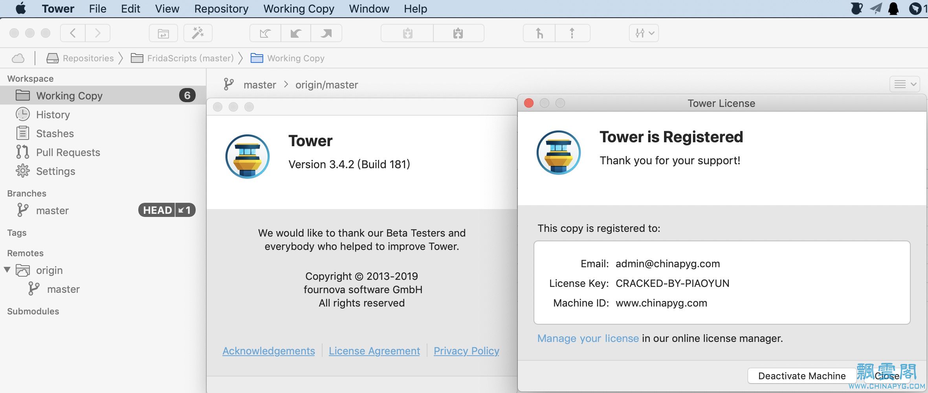
Task: Open the License Agreement link
Action: (374, 351)
